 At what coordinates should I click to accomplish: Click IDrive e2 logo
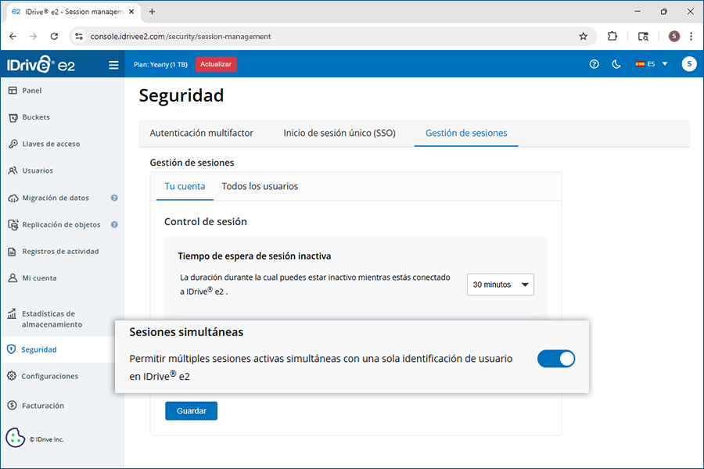click(41, 64)
